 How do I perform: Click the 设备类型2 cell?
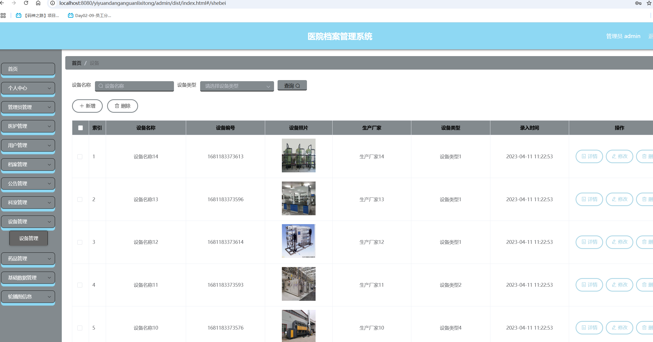pyautogui.click(x=450, y=285)
